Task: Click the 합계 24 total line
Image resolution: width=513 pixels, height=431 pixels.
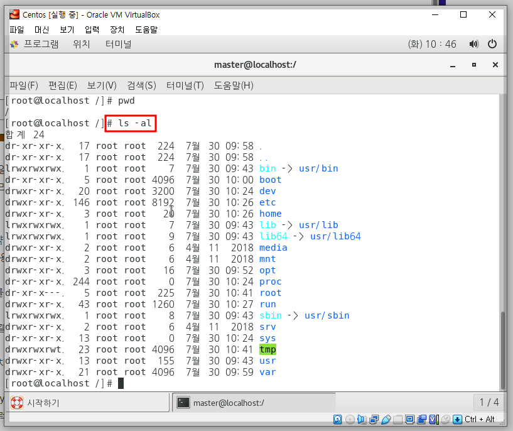Action: (x=25, y=134)
